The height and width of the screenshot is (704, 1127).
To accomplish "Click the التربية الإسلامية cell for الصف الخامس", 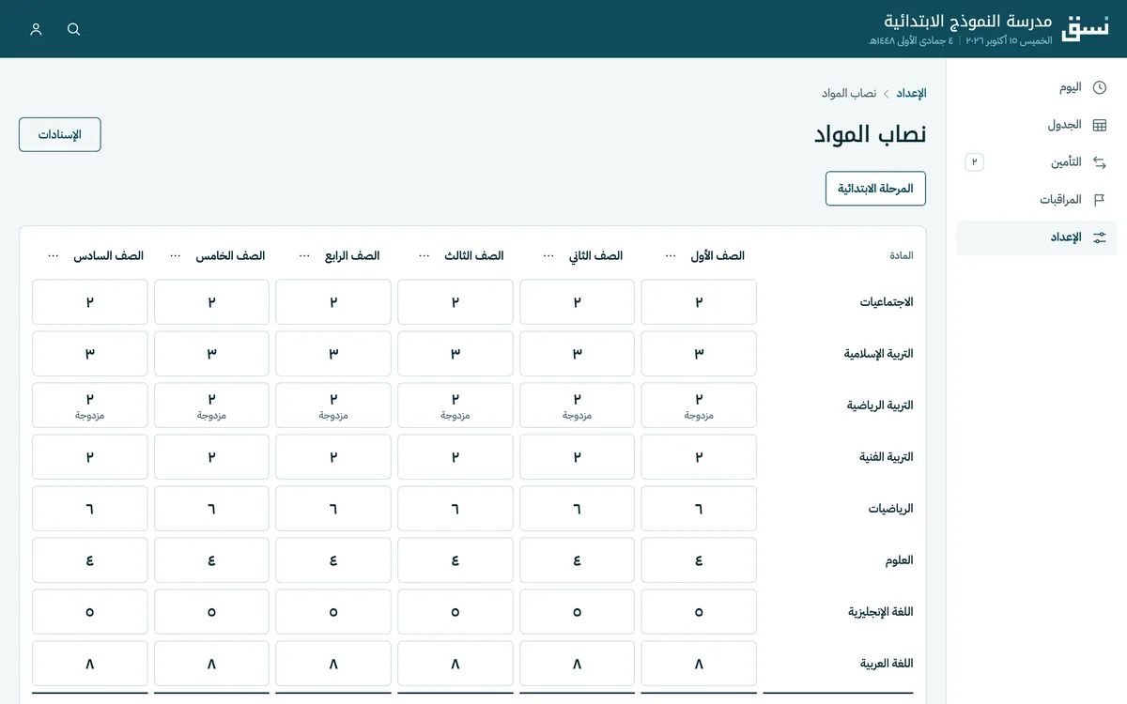I will pyautogui.click(x=211, y=354).
